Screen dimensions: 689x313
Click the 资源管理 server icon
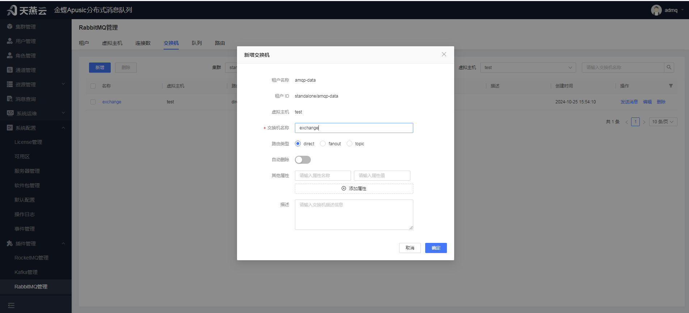10,84
